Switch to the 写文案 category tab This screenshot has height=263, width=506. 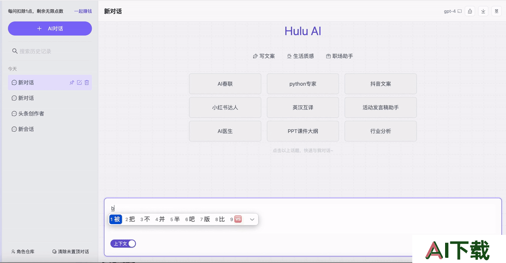click(264, 56)
